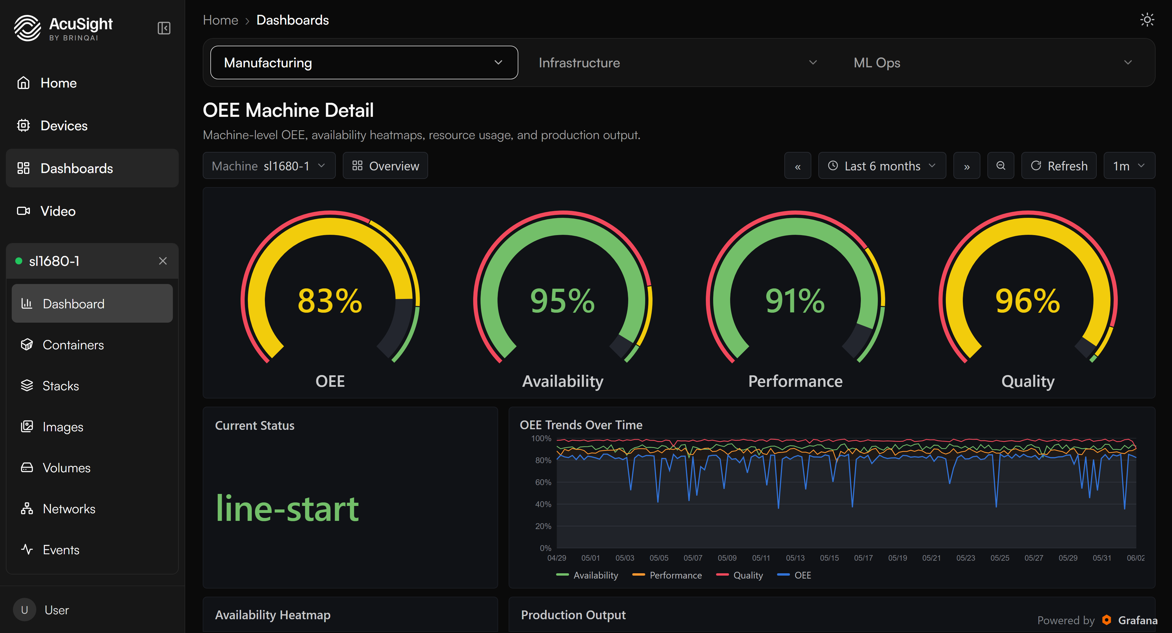Click the Overview button

(385, 166)
